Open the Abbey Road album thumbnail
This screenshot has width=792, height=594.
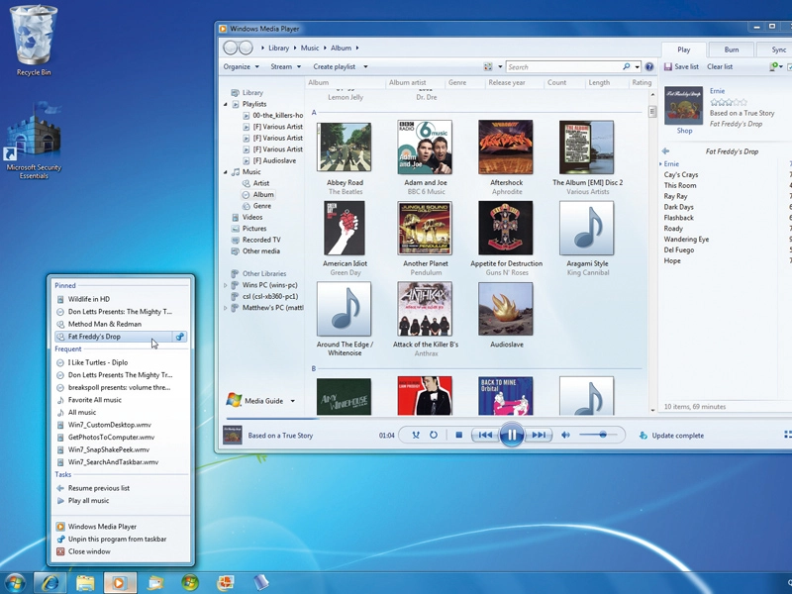344,147
